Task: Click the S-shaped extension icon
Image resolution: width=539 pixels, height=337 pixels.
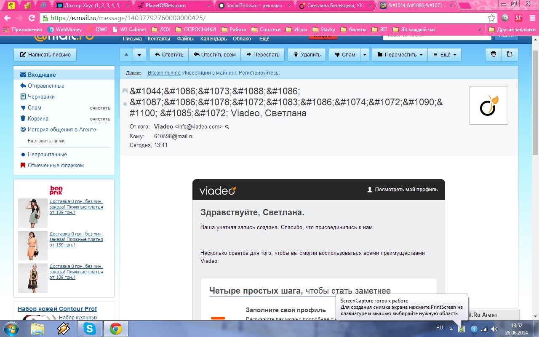Action: click(519, 18)
